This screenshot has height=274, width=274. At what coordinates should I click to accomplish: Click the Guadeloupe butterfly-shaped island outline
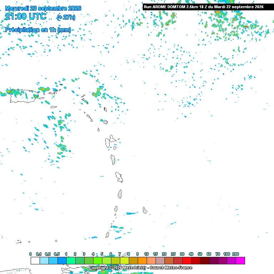111,141
